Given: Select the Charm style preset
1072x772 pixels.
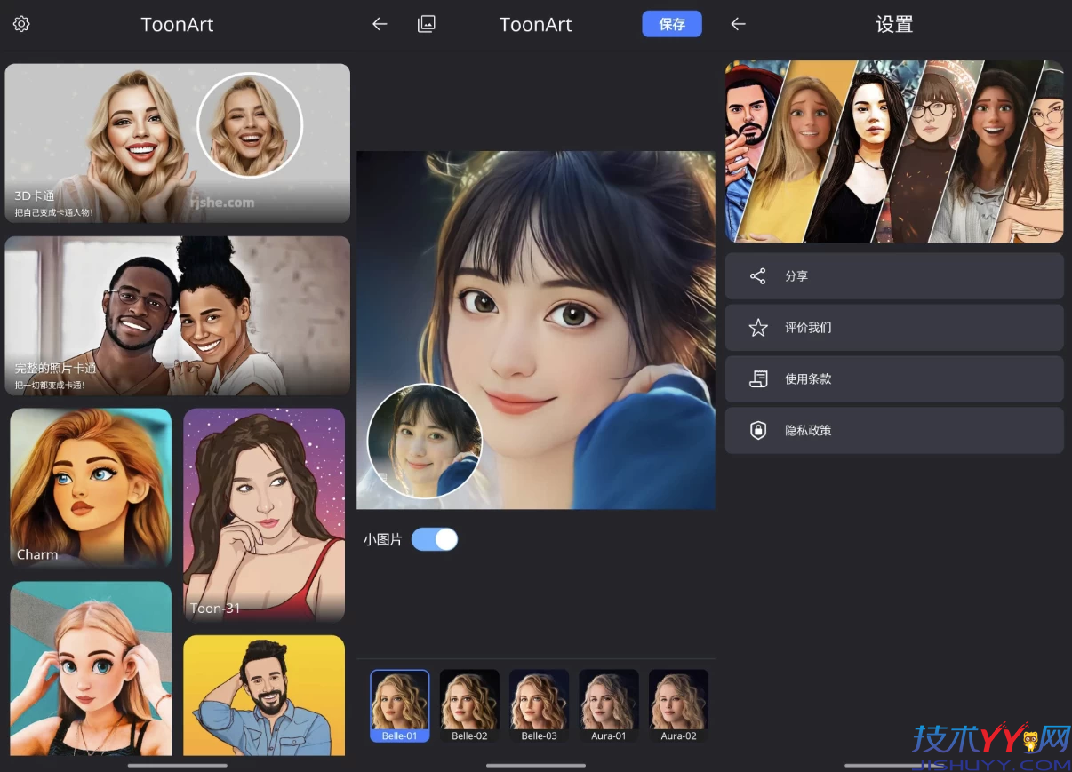Looking at the screenshot, I should 90,488.
